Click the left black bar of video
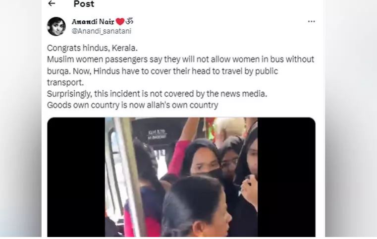 76,177
